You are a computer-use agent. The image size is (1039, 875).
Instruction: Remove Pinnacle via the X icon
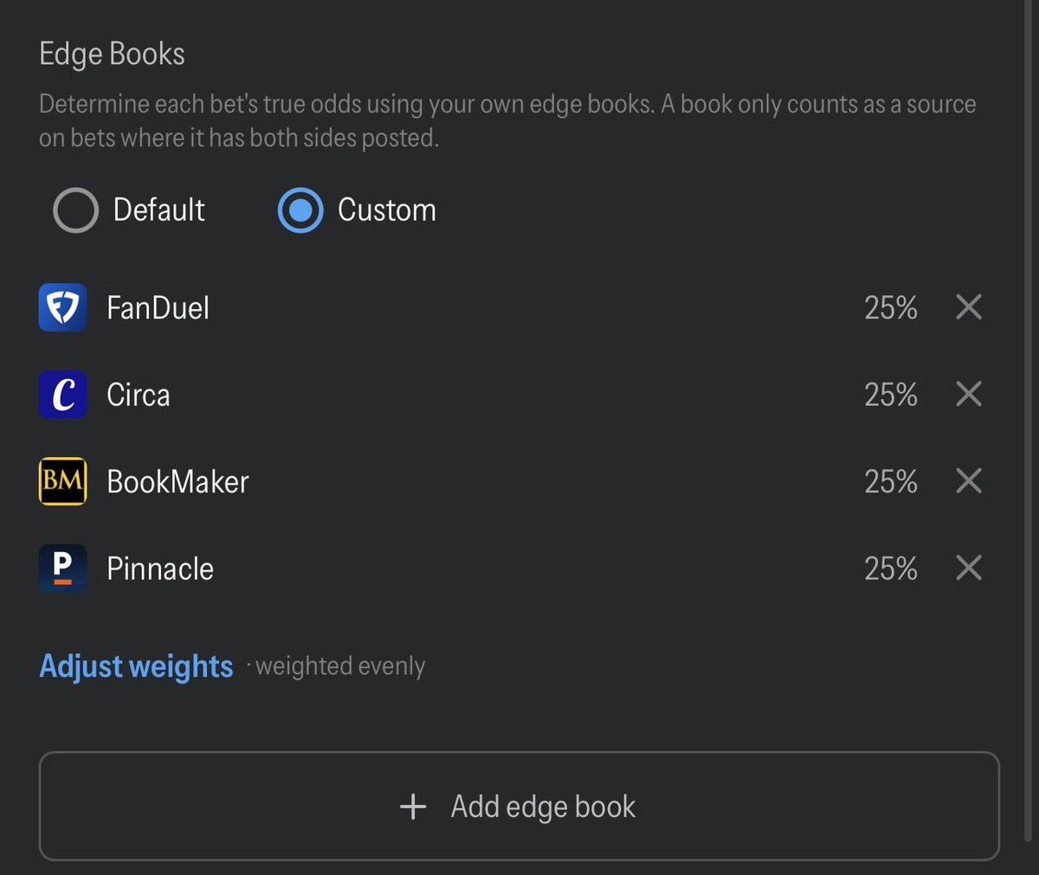(969, 568)
